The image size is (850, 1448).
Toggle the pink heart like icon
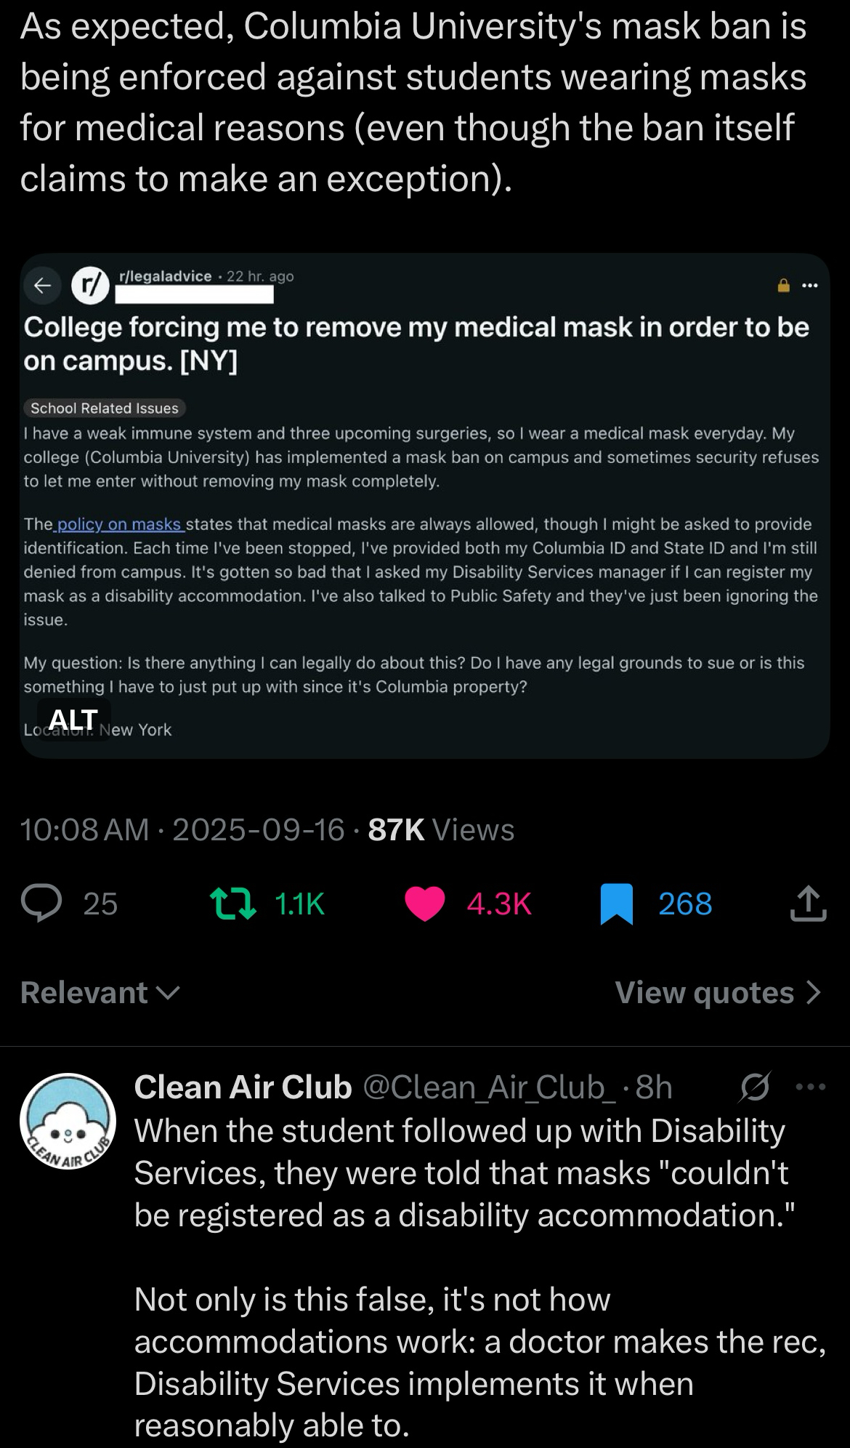pos(424,904)
